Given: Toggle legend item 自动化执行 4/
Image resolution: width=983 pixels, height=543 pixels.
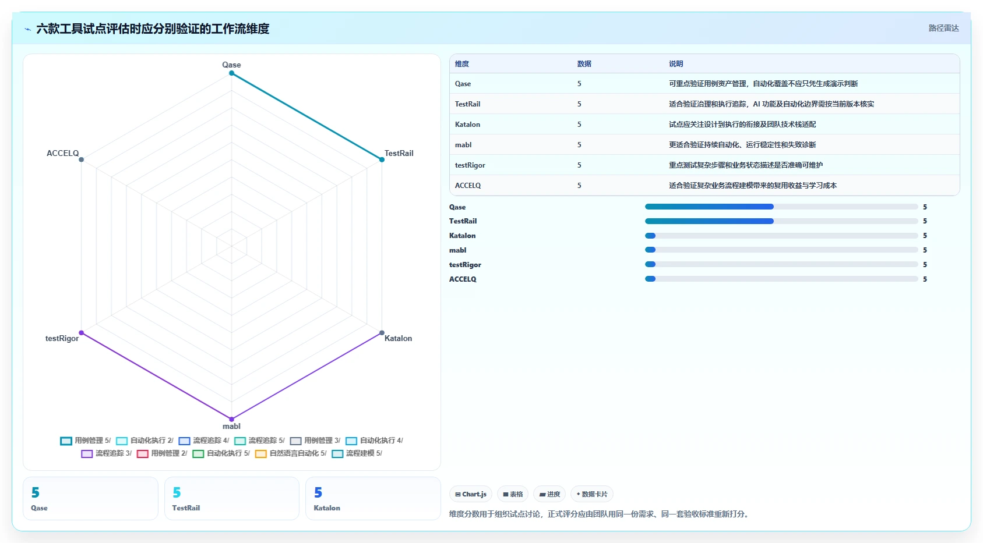Looking at the screenshot, I should (x=374, y=441).
